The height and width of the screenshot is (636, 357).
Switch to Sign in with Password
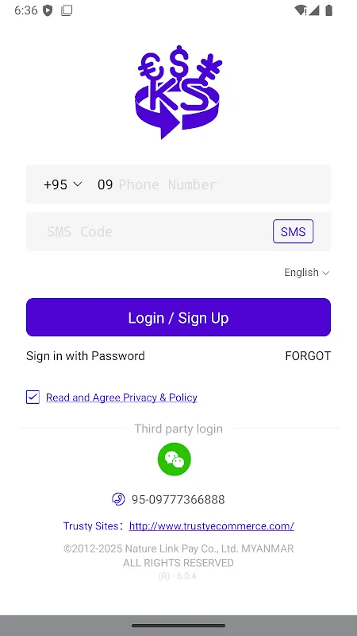pyautogui.click(x=86, y=356)
